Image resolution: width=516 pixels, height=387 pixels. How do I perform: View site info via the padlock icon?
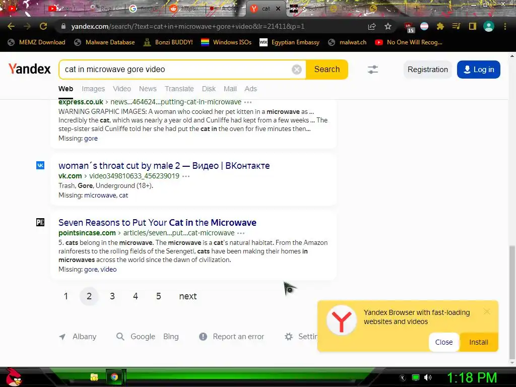(x=63, y=26)
